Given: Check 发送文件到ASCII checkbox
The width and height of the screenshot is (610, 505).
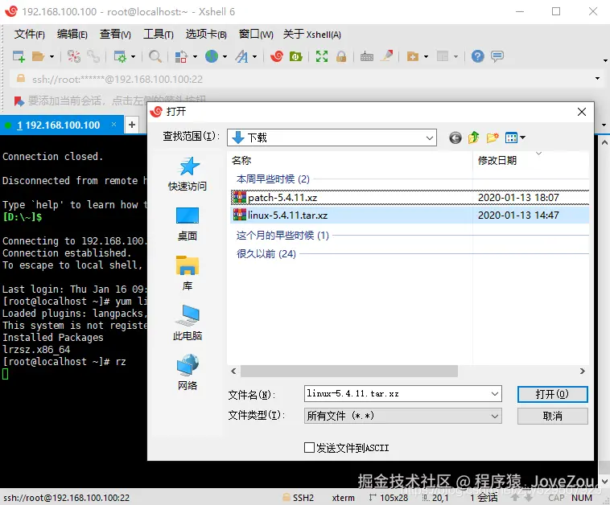Looking at the screenshot, I should coord(309,448).
